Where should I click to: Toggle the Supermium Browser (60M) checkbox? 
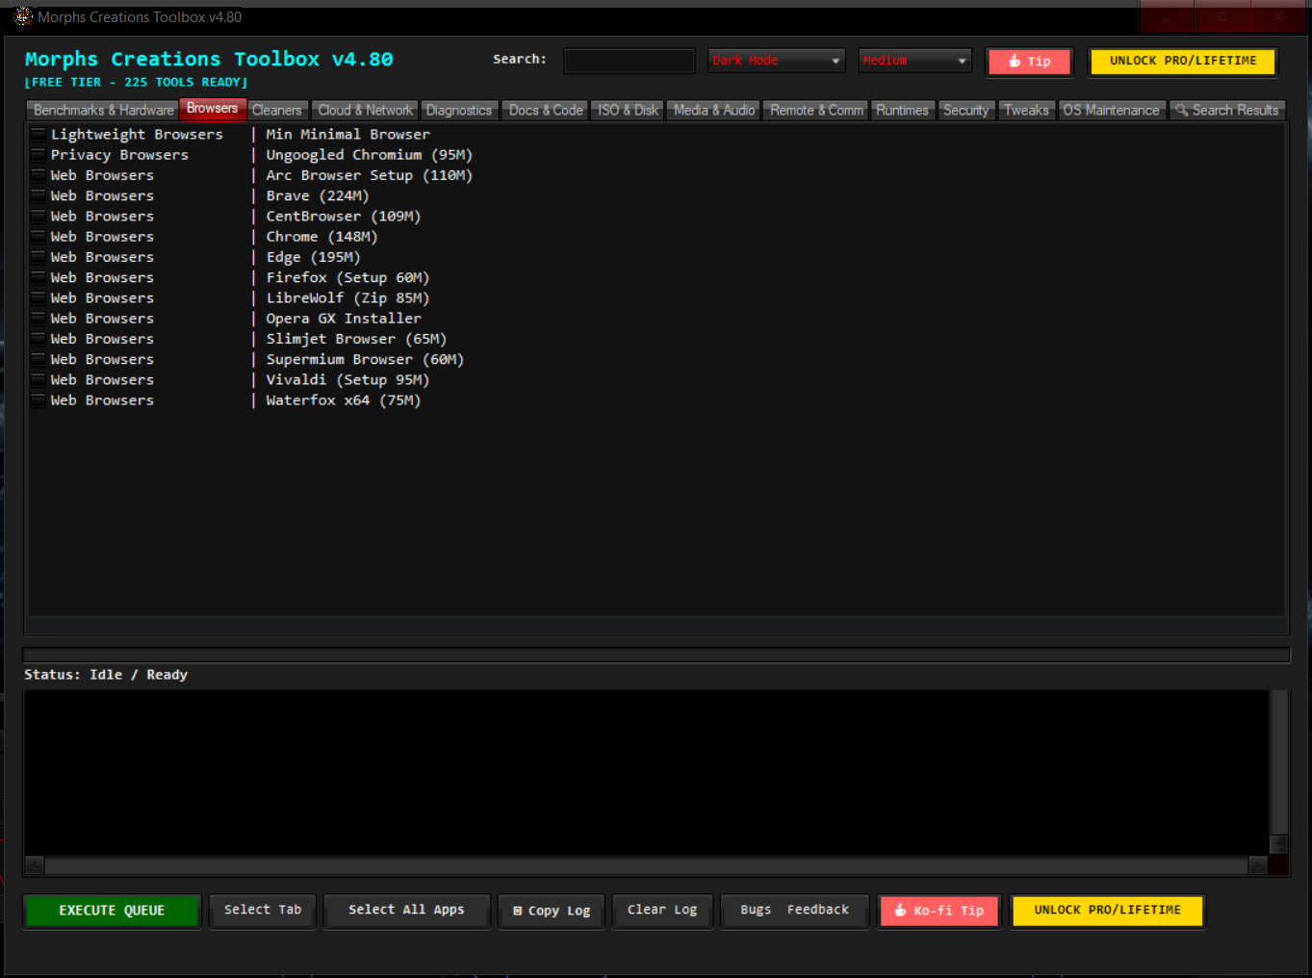[39, 359]
